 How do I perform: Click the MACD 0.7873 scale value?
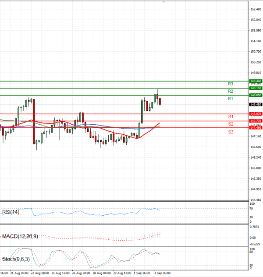click(254, 227)
